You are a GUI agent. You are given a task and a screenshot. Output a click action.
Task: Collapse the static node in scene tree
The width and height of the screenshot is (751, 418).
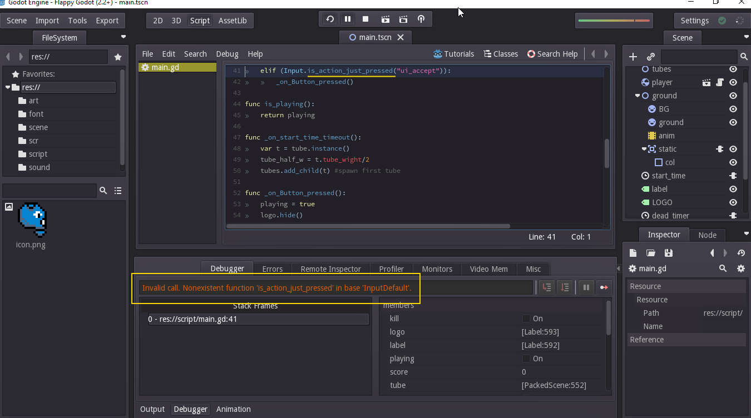(644, 149)
